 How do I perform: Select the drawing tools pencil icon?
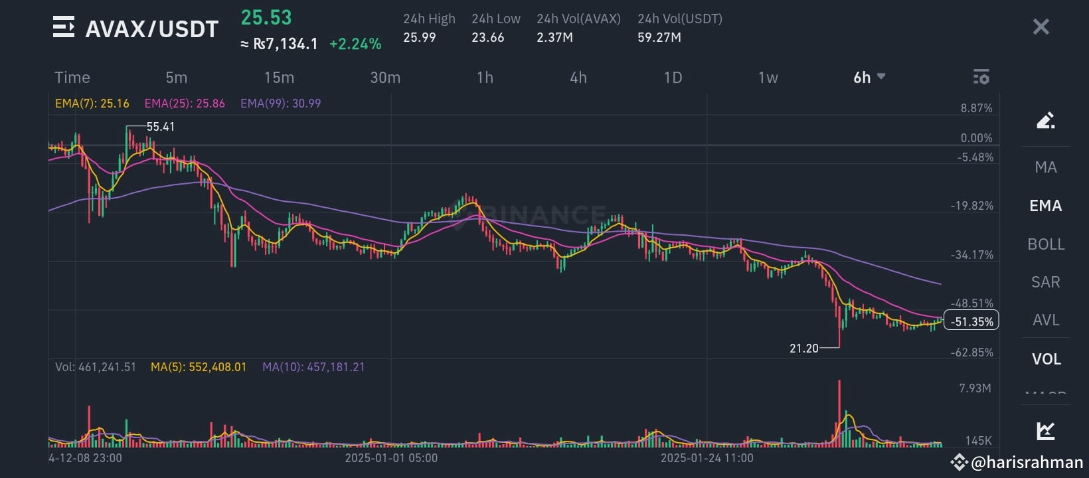(1046, 121)
